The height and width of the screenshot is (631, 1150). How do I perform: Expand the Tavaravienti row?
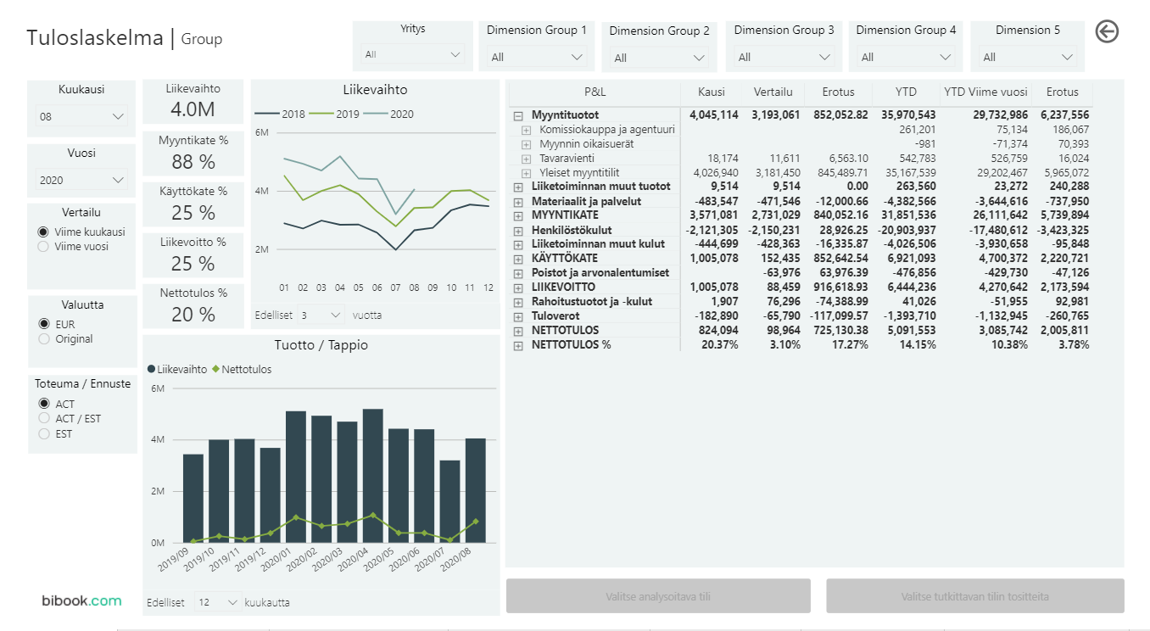(526, 159)
